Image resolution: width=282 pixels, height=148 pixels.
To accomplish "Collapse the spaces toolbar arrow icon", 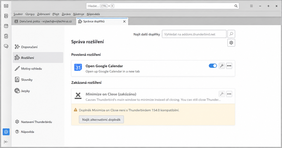I will (6, 142).
